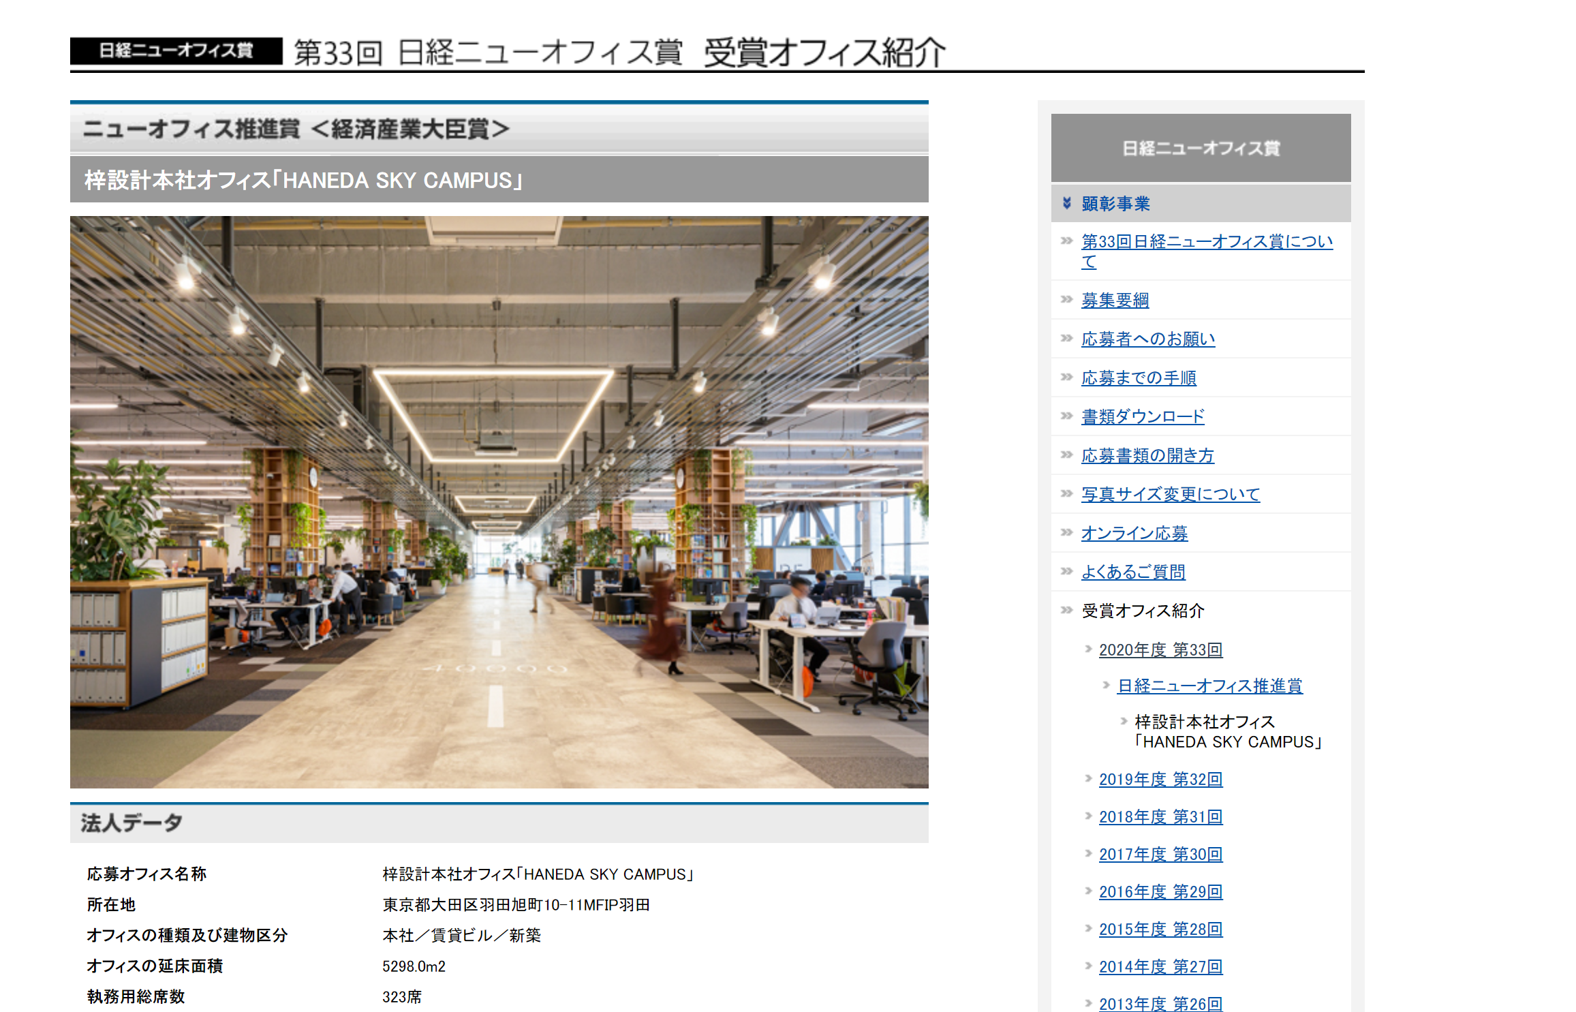Click the small arrow beside 2019年度 第32回
Image resolution: width=1576 pixels, height=1012 pixels.
(1088, 778)
